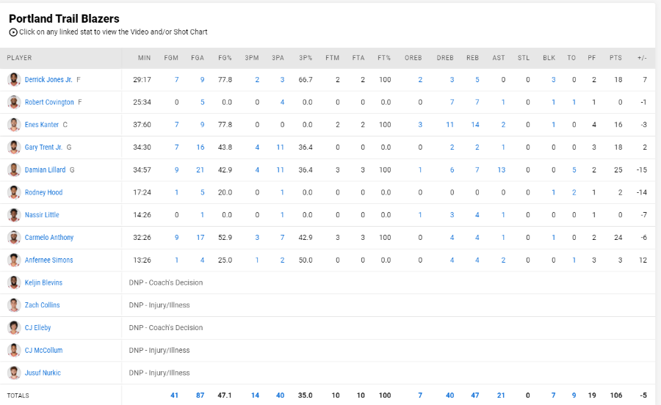Click team total points value 106
This screenshot has width=661, height=405.
click(616, 395)
